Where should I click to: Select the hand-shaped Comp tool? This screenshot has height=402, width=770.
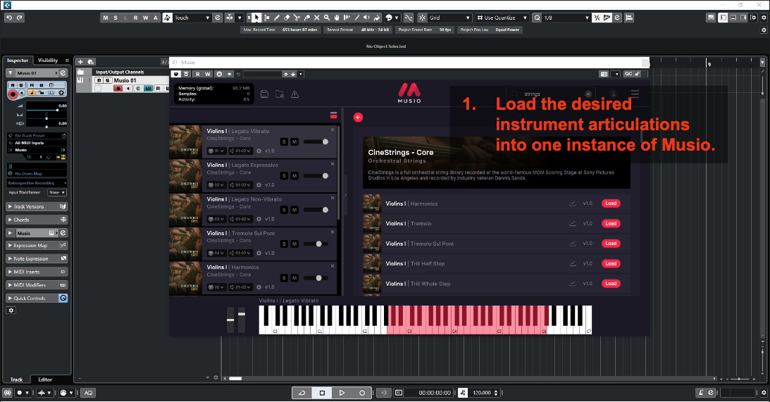click(337, 18)
